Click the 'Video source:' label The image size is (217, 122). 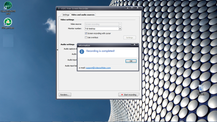76,24
